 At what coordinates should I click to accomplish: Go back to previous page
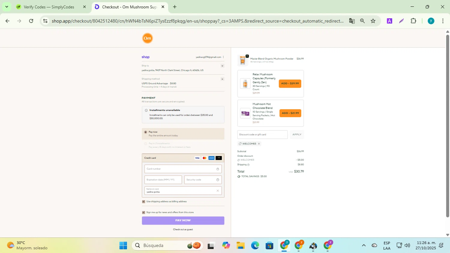tap(7, 21)
